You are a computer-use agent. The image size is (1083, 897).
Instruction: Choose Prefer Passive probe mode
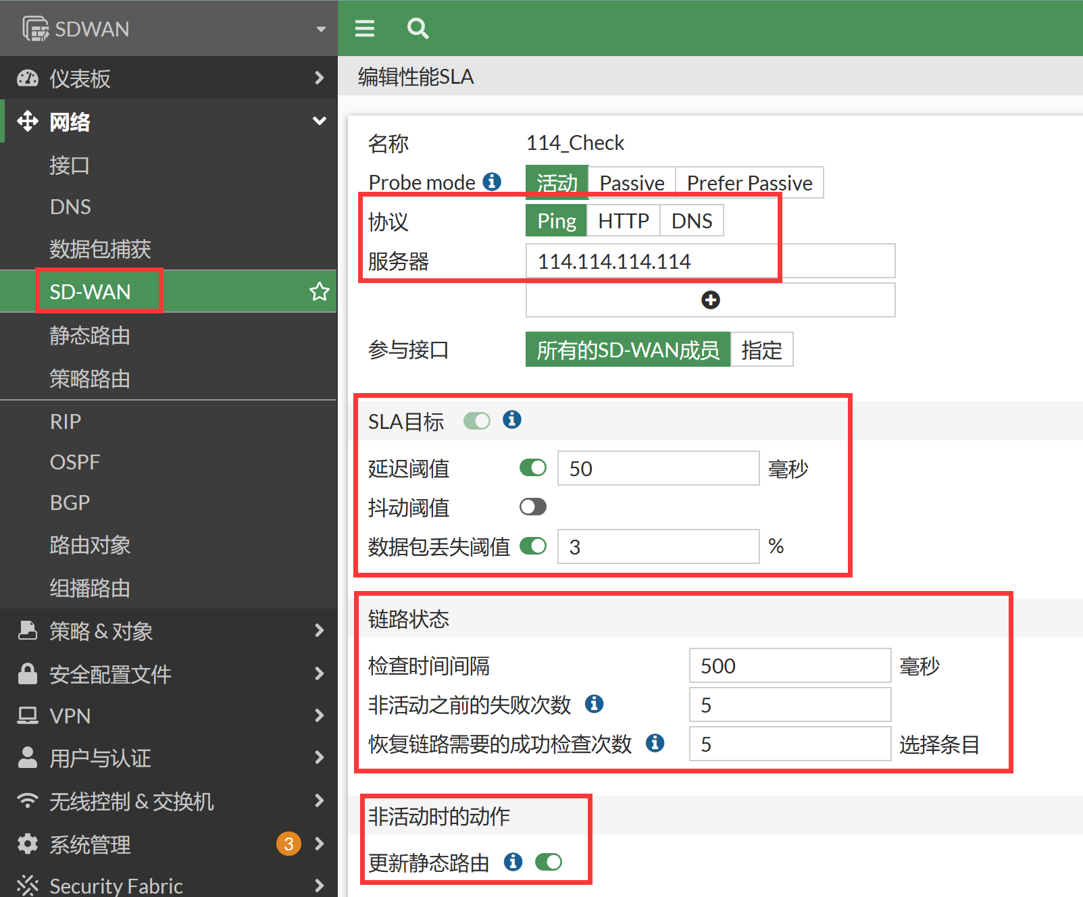(749, 183)
